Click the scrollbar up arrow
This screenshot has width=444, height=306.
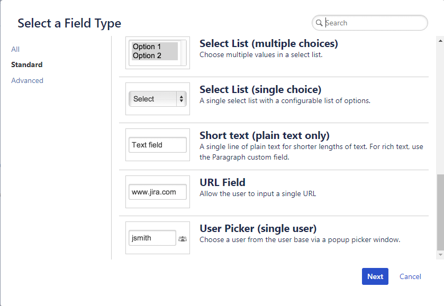tap(439, 40)
